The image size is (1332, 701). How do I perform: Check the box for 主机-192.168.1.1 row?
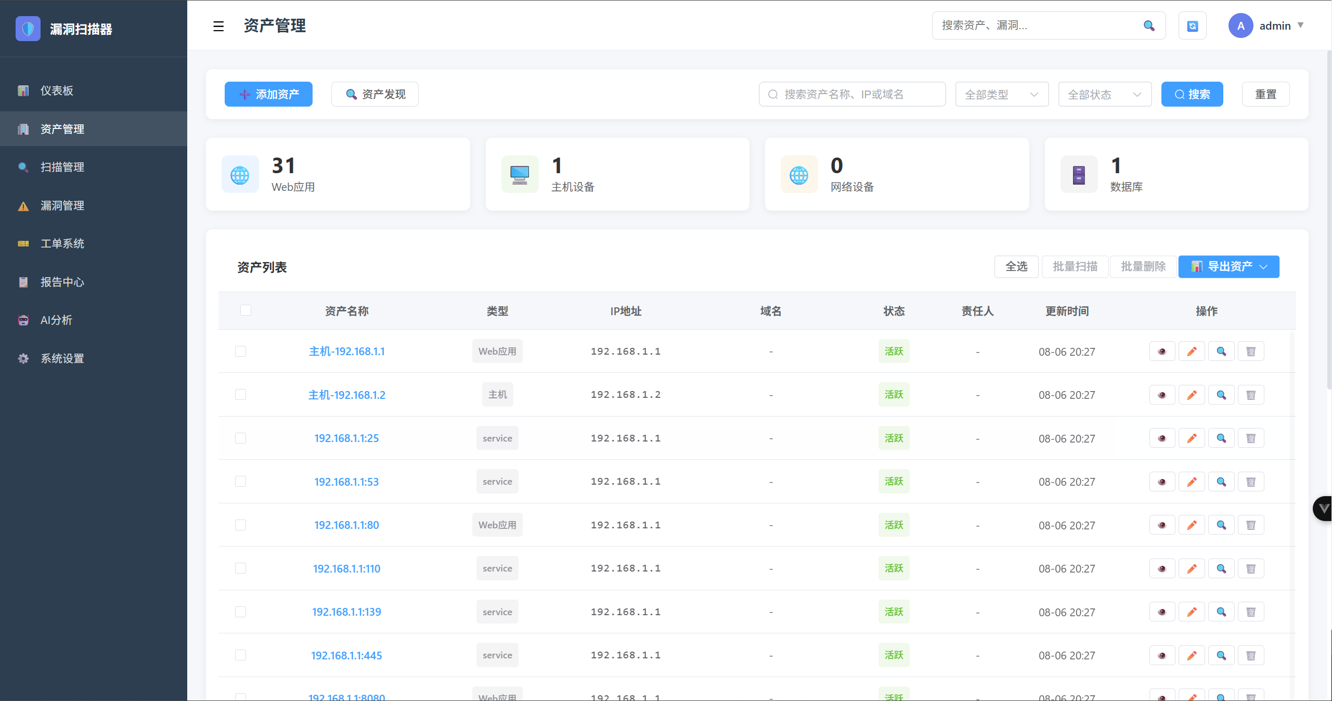pos(240,352)
